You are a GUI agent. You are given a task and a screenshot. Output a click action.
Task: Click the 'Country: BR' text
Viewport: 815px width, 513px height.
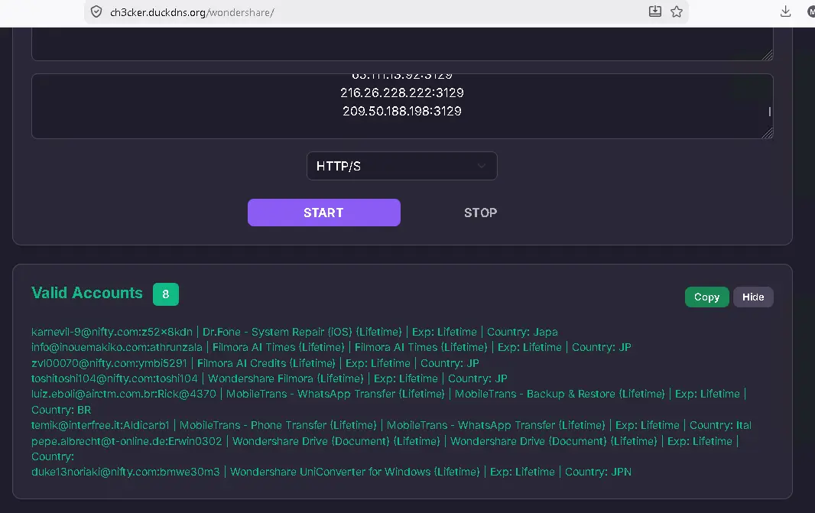click(x=61, y=410)
